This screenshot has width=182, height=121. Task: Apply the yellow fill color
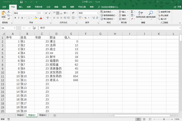pos(36,18)
